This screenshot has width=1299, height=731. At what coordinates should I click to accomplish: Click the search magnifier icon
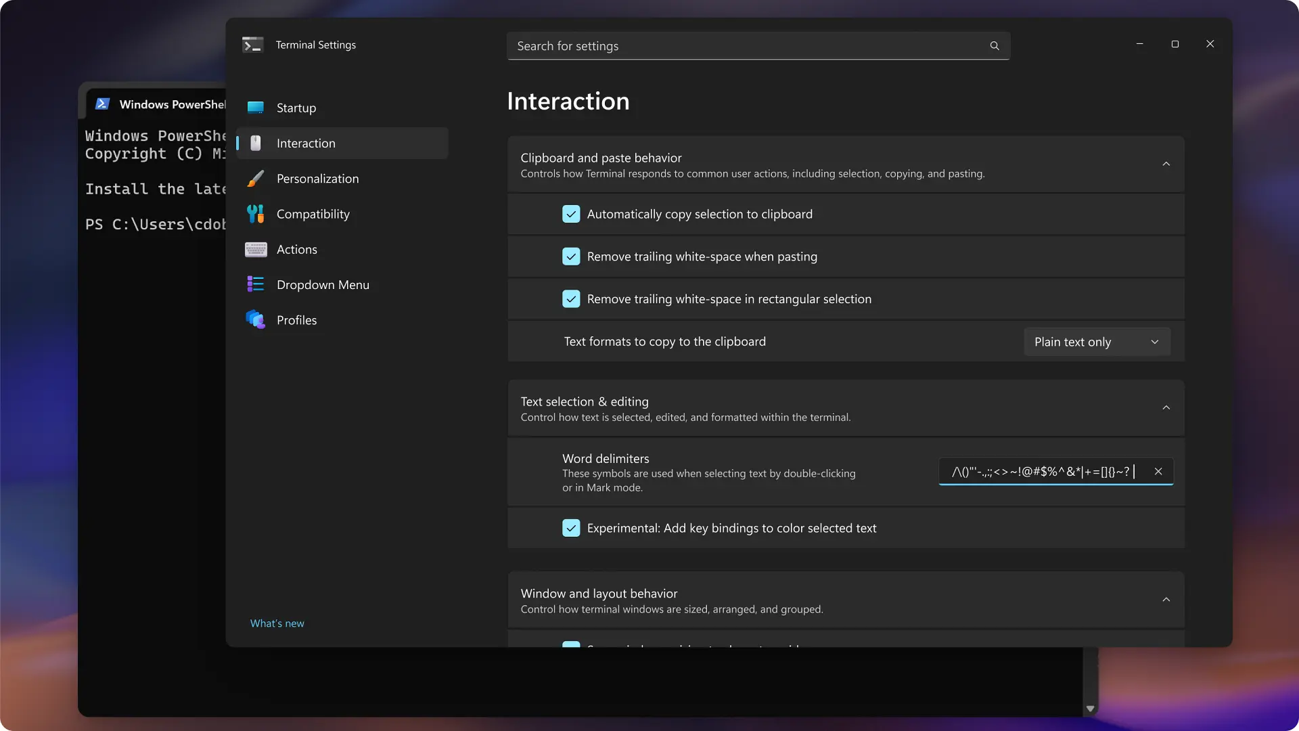(x=994, y=45)
